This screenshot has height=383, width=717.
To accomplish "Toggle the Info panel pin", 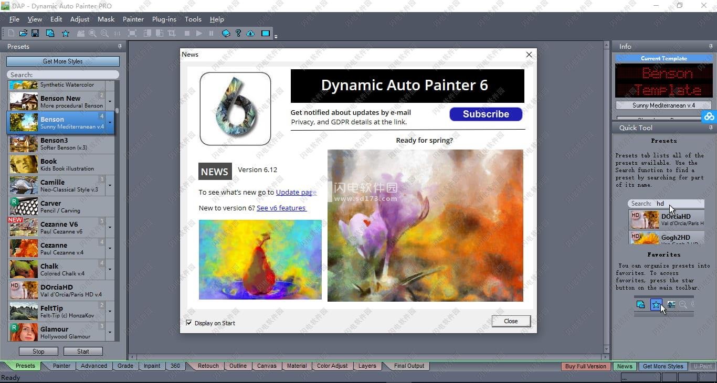I will [x=711, y=46].
